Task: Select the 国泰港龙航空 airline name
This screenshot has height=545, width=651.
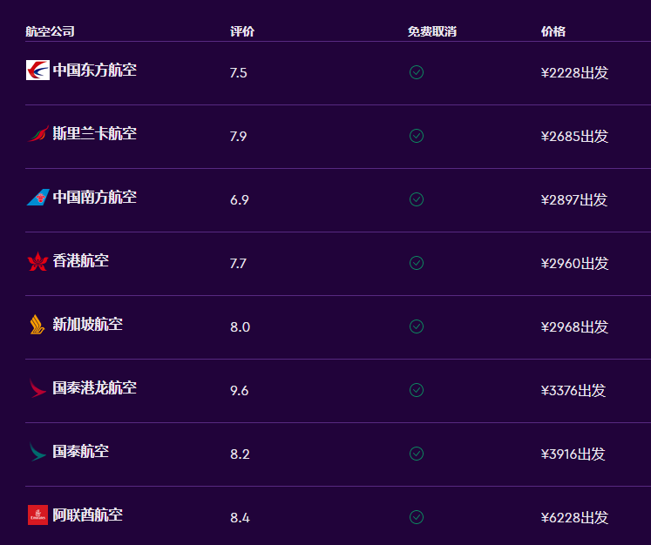Action: [95, 387]
